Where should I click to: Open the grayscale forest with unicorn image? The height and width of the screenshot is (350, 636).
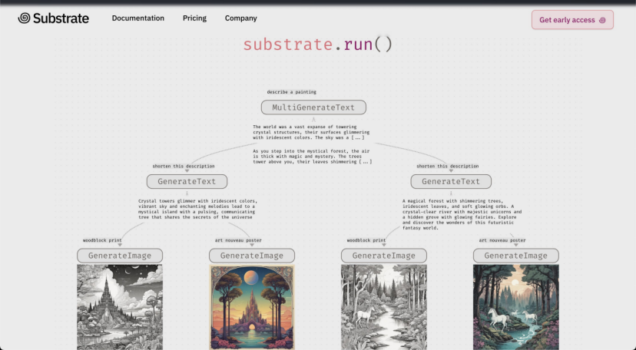pos(384,307)
